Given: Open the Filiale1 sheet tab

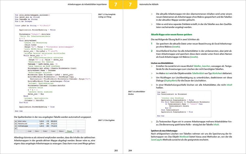Looking at the screenshot, I should (37, 131).
